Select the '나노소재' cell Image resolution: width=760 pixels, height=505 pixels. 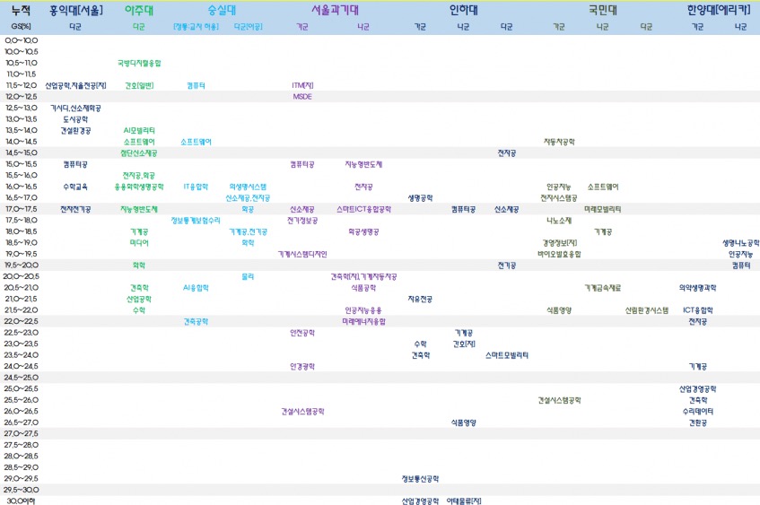coord(559,221)
